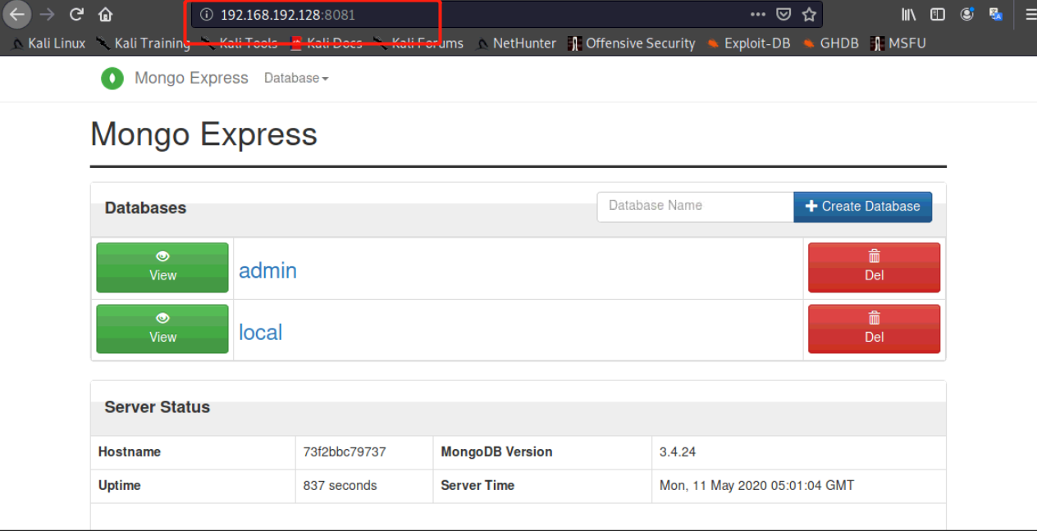
Task: Open the Kali Training bookmark
Action: click(143, 43)
